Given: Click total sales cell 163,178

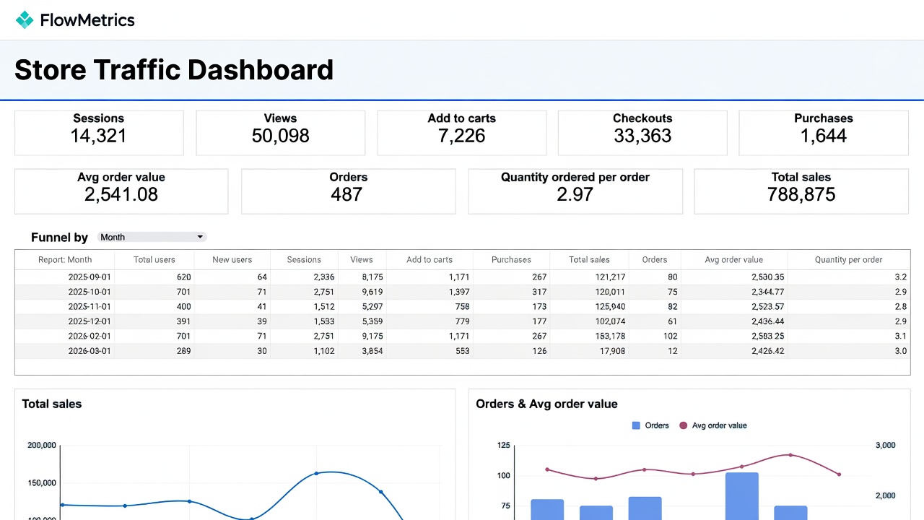Looking at the screenshot, I should point(610,336).
